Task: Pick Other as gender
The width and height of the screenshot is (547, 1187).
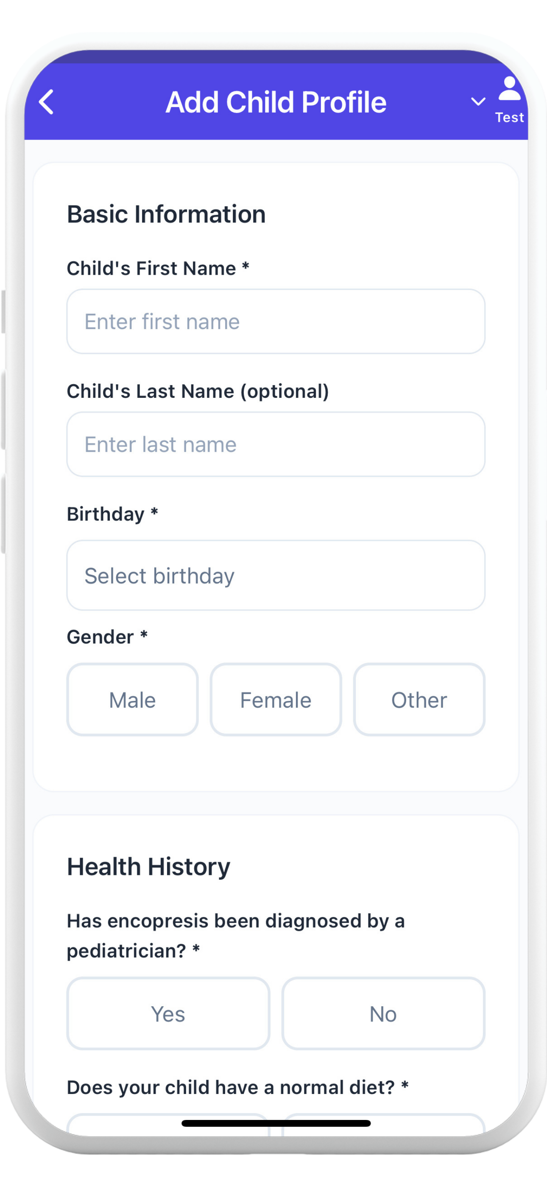Action: (x=419, y=700)
